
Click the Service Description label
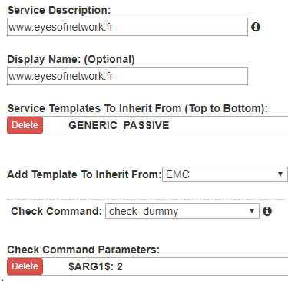pyautogui.click(x=59, y=10)
